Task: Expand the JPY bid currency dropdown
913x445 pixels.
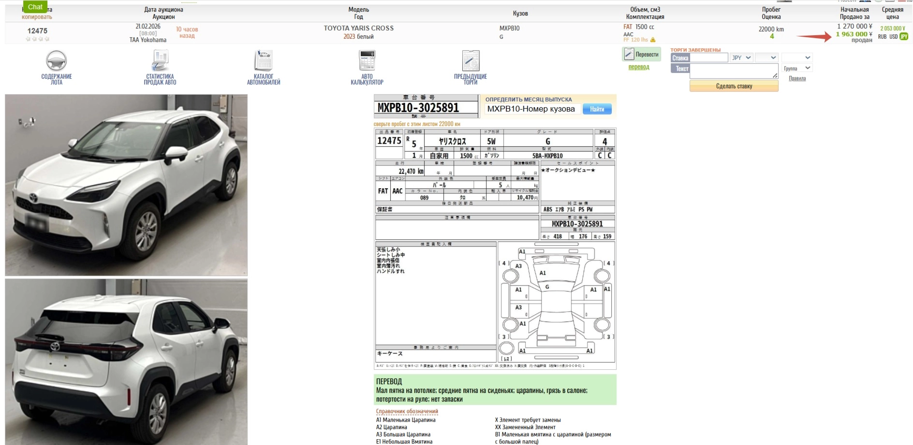Action: click(741, 58)
